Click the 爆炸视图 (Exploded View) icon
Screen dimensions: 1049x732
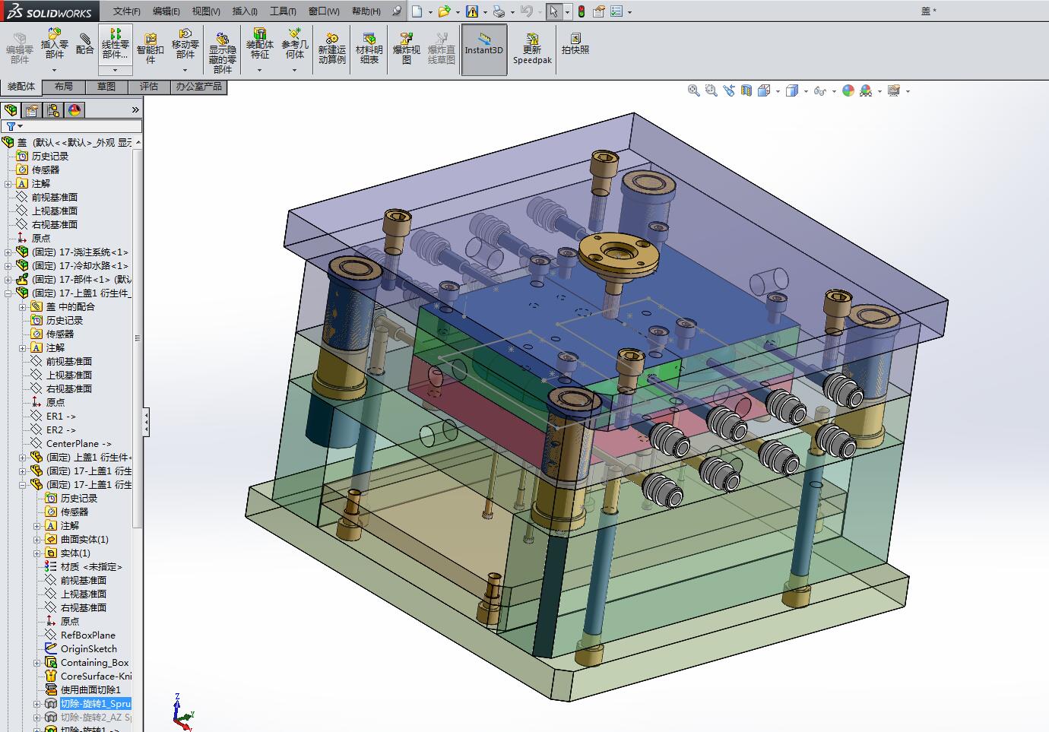(407, 49)
